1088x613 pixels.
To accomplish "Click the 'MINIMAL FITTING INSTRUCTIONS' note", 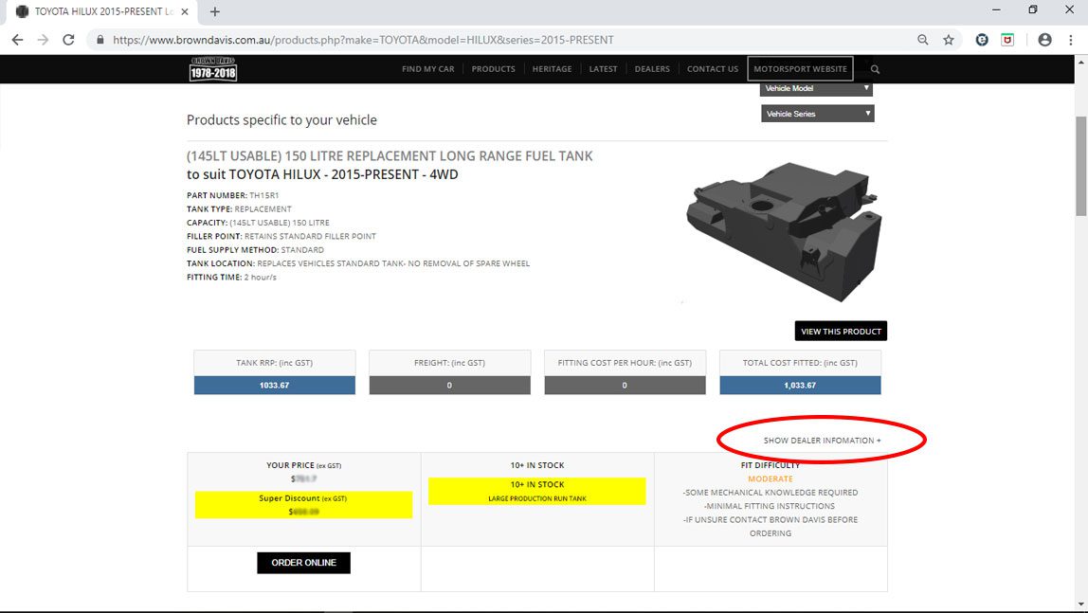I will coord(771,506).
